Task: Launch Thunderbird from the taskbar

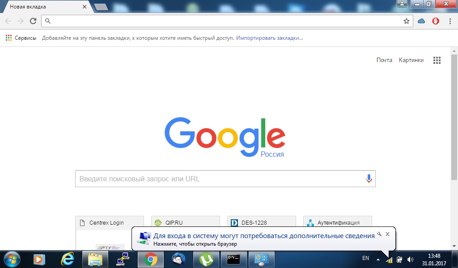Action: (x=178, y=259)
